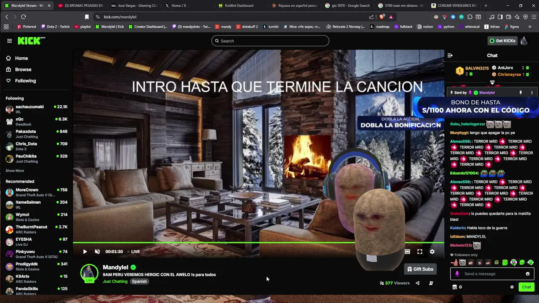Expand the chat leaderboard chevron
539x303 pixels.
click(492, 82)
